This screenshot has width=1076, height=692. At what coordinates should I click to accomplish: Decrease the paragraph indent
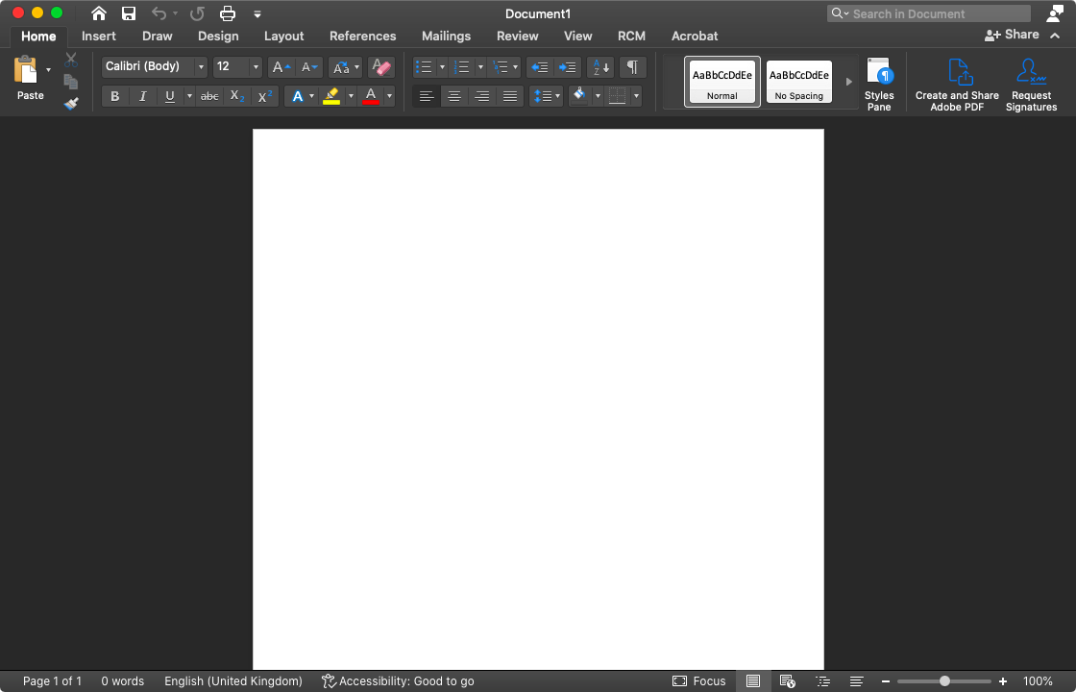tap(540, 67)
